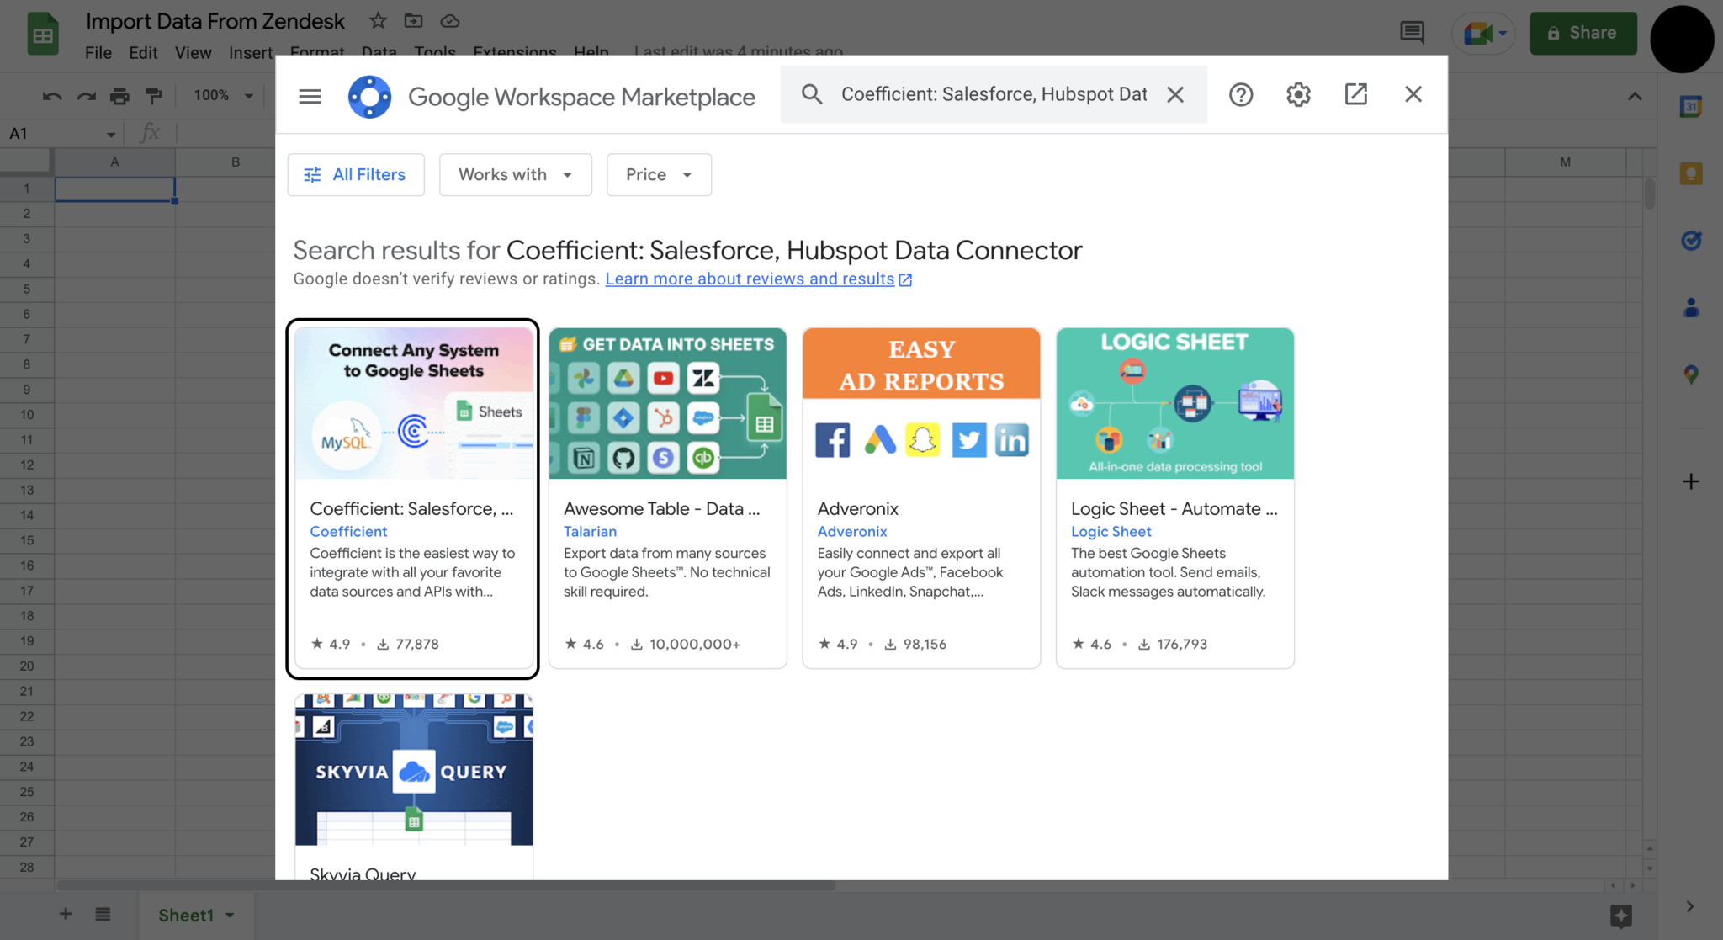Click the comment history icon in Sheets toolbar

click(1413, 33)
